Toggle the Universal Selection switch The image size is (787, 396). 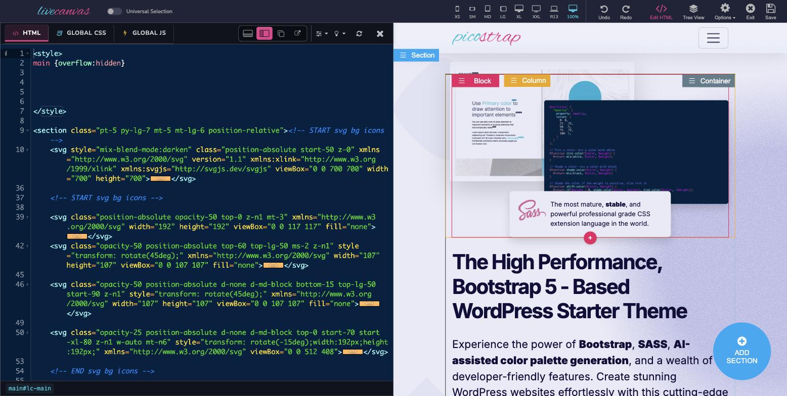click(x=114, y=11)
